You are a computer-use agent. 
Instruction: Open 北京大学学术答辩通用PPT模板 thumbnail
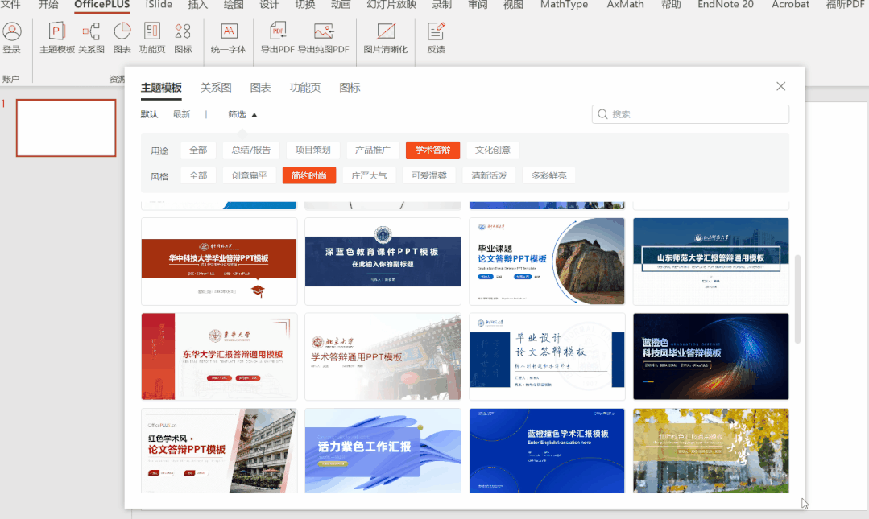[383, 356]
